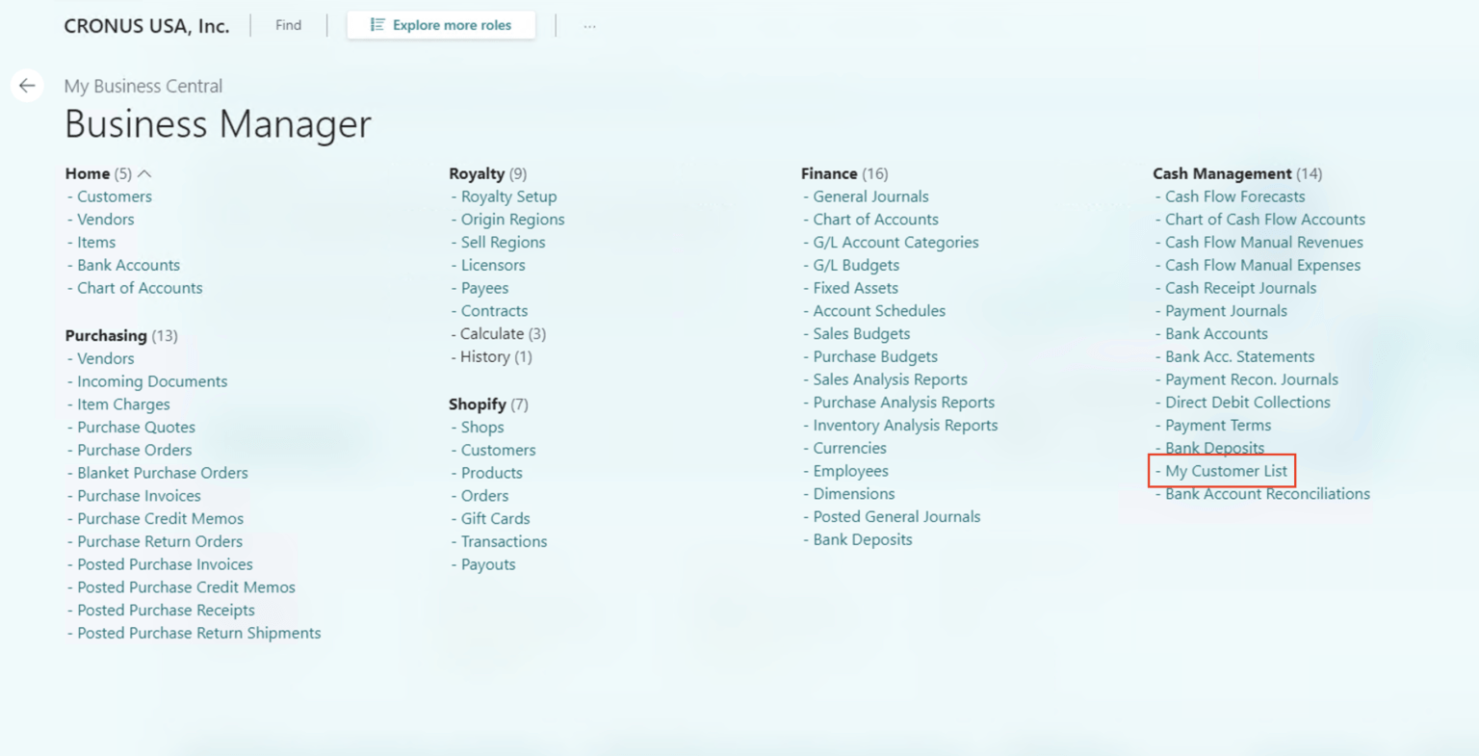Open Payment Recon. Journals

[x=1252, y=379]
